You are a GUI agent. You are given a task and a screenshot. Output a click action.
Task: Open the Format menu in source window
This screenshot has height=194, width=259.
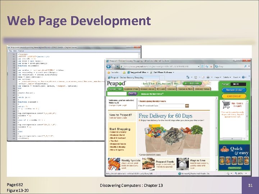(x=21, y=51)
